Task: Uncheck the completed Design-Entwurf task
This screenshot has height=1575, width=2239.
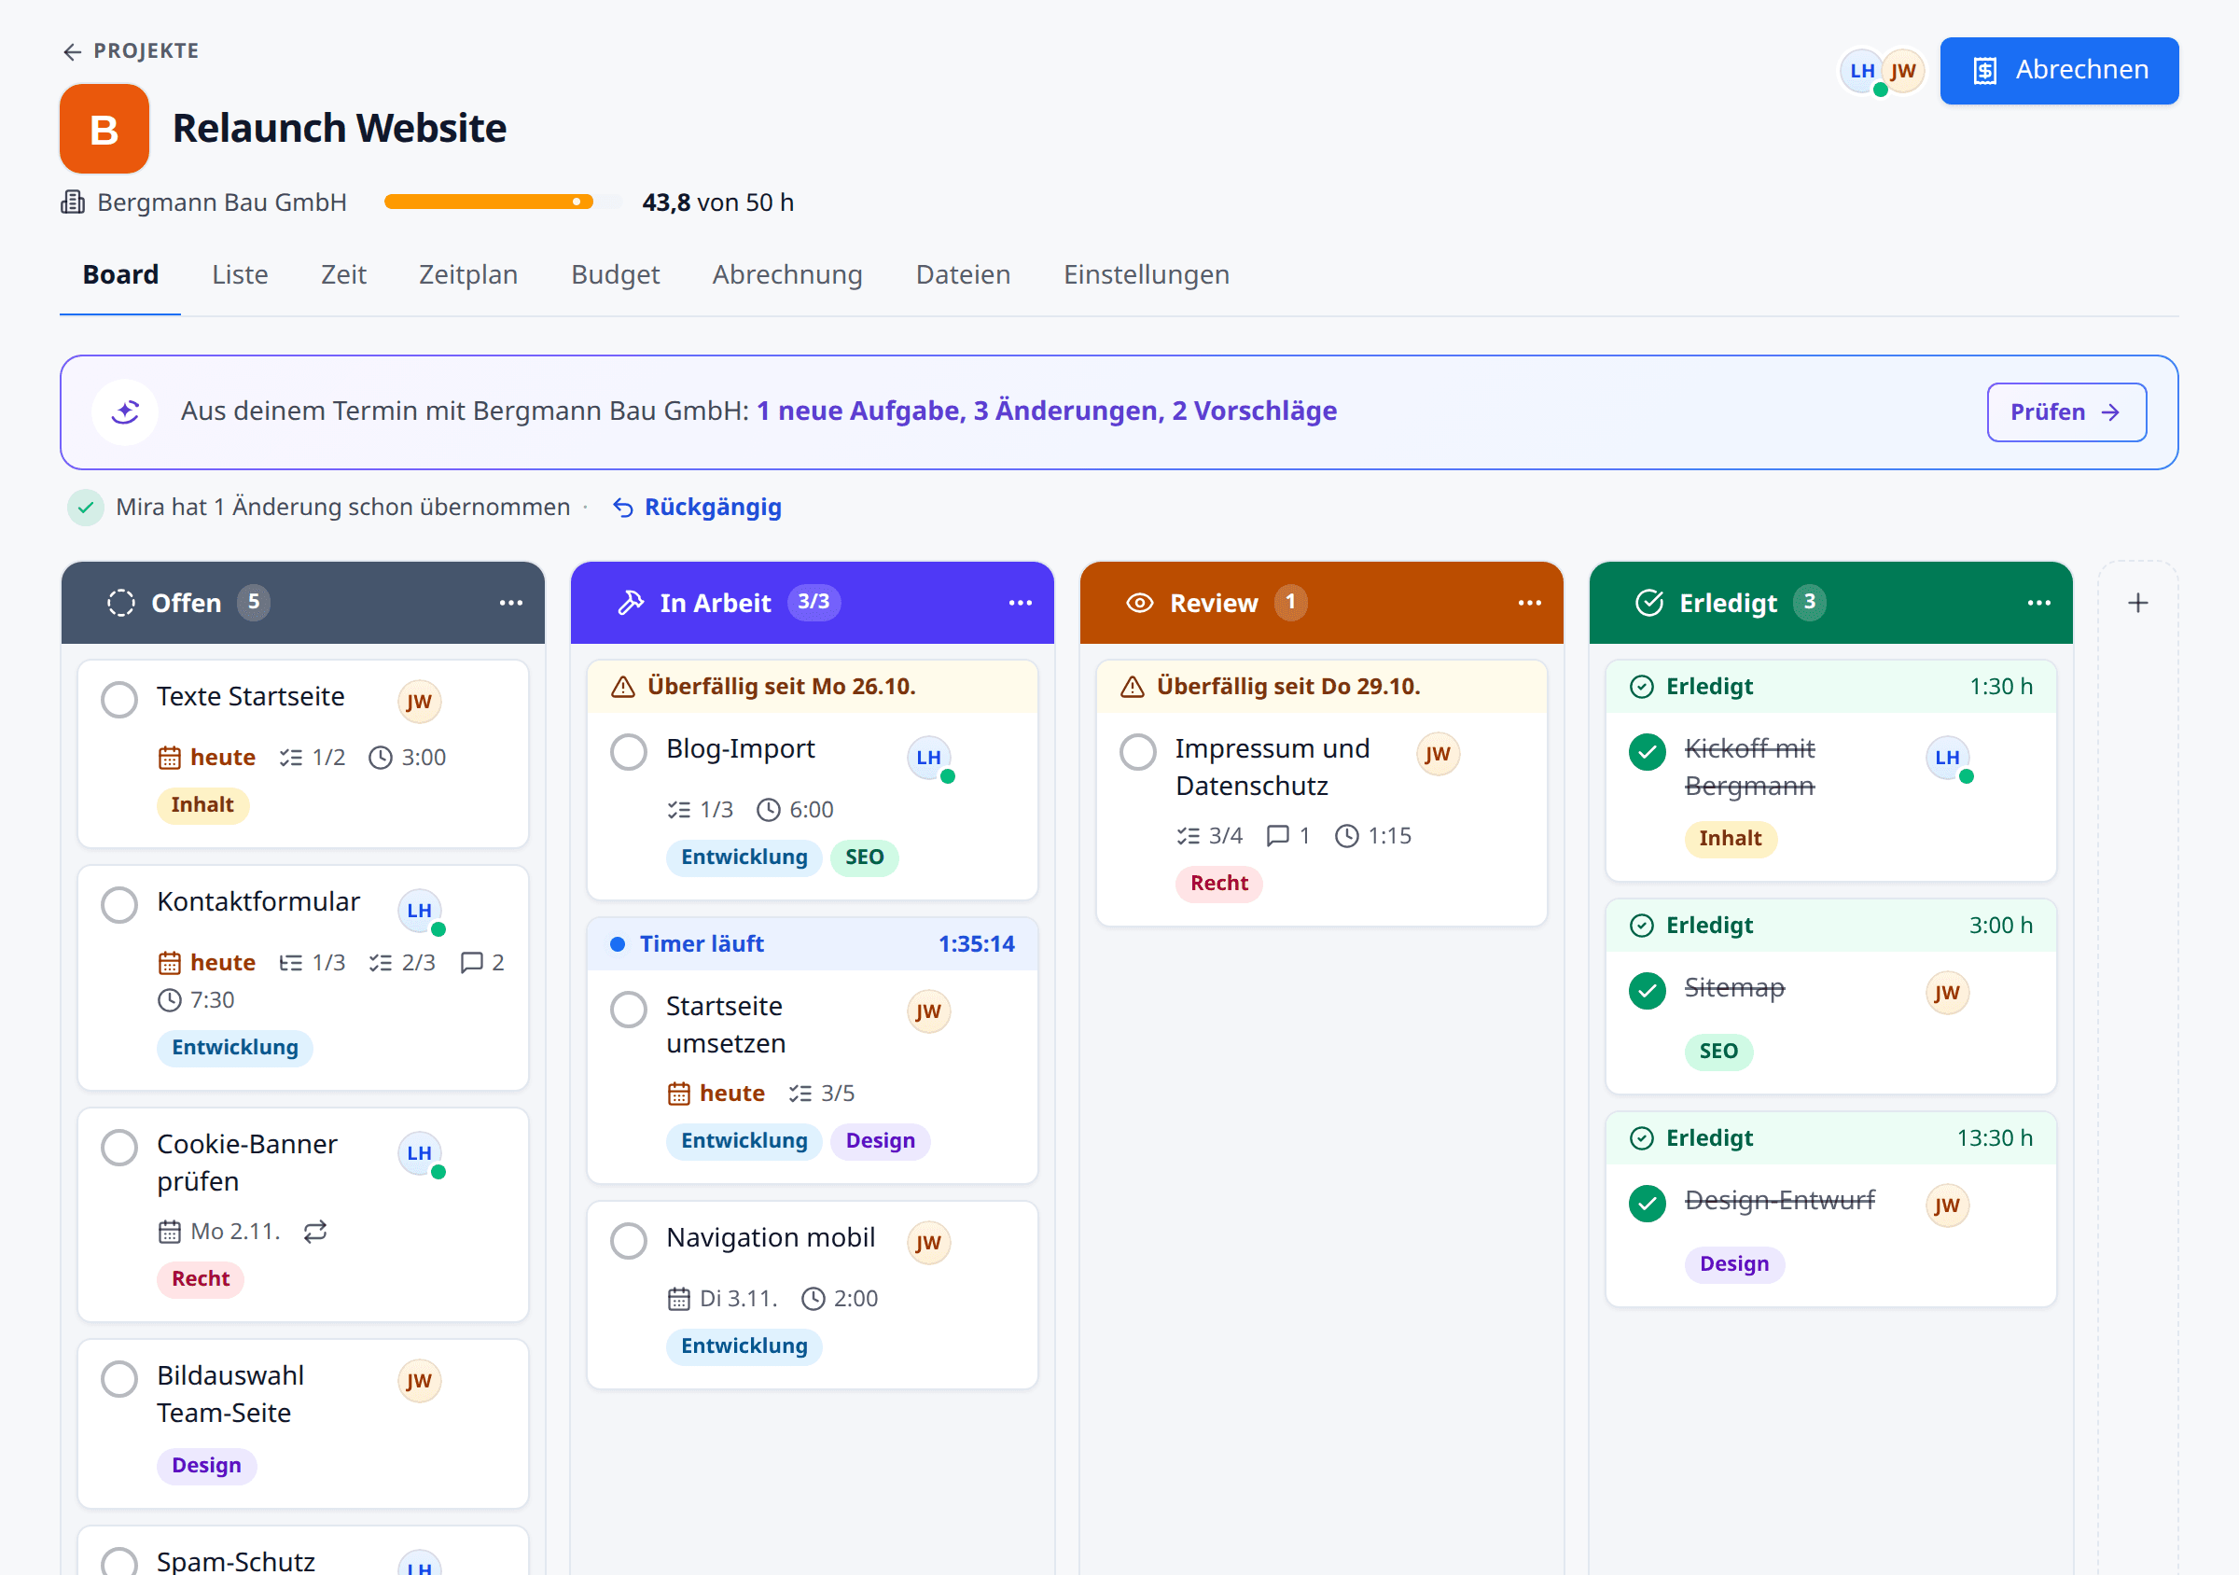Action: pos(1648,1204)
